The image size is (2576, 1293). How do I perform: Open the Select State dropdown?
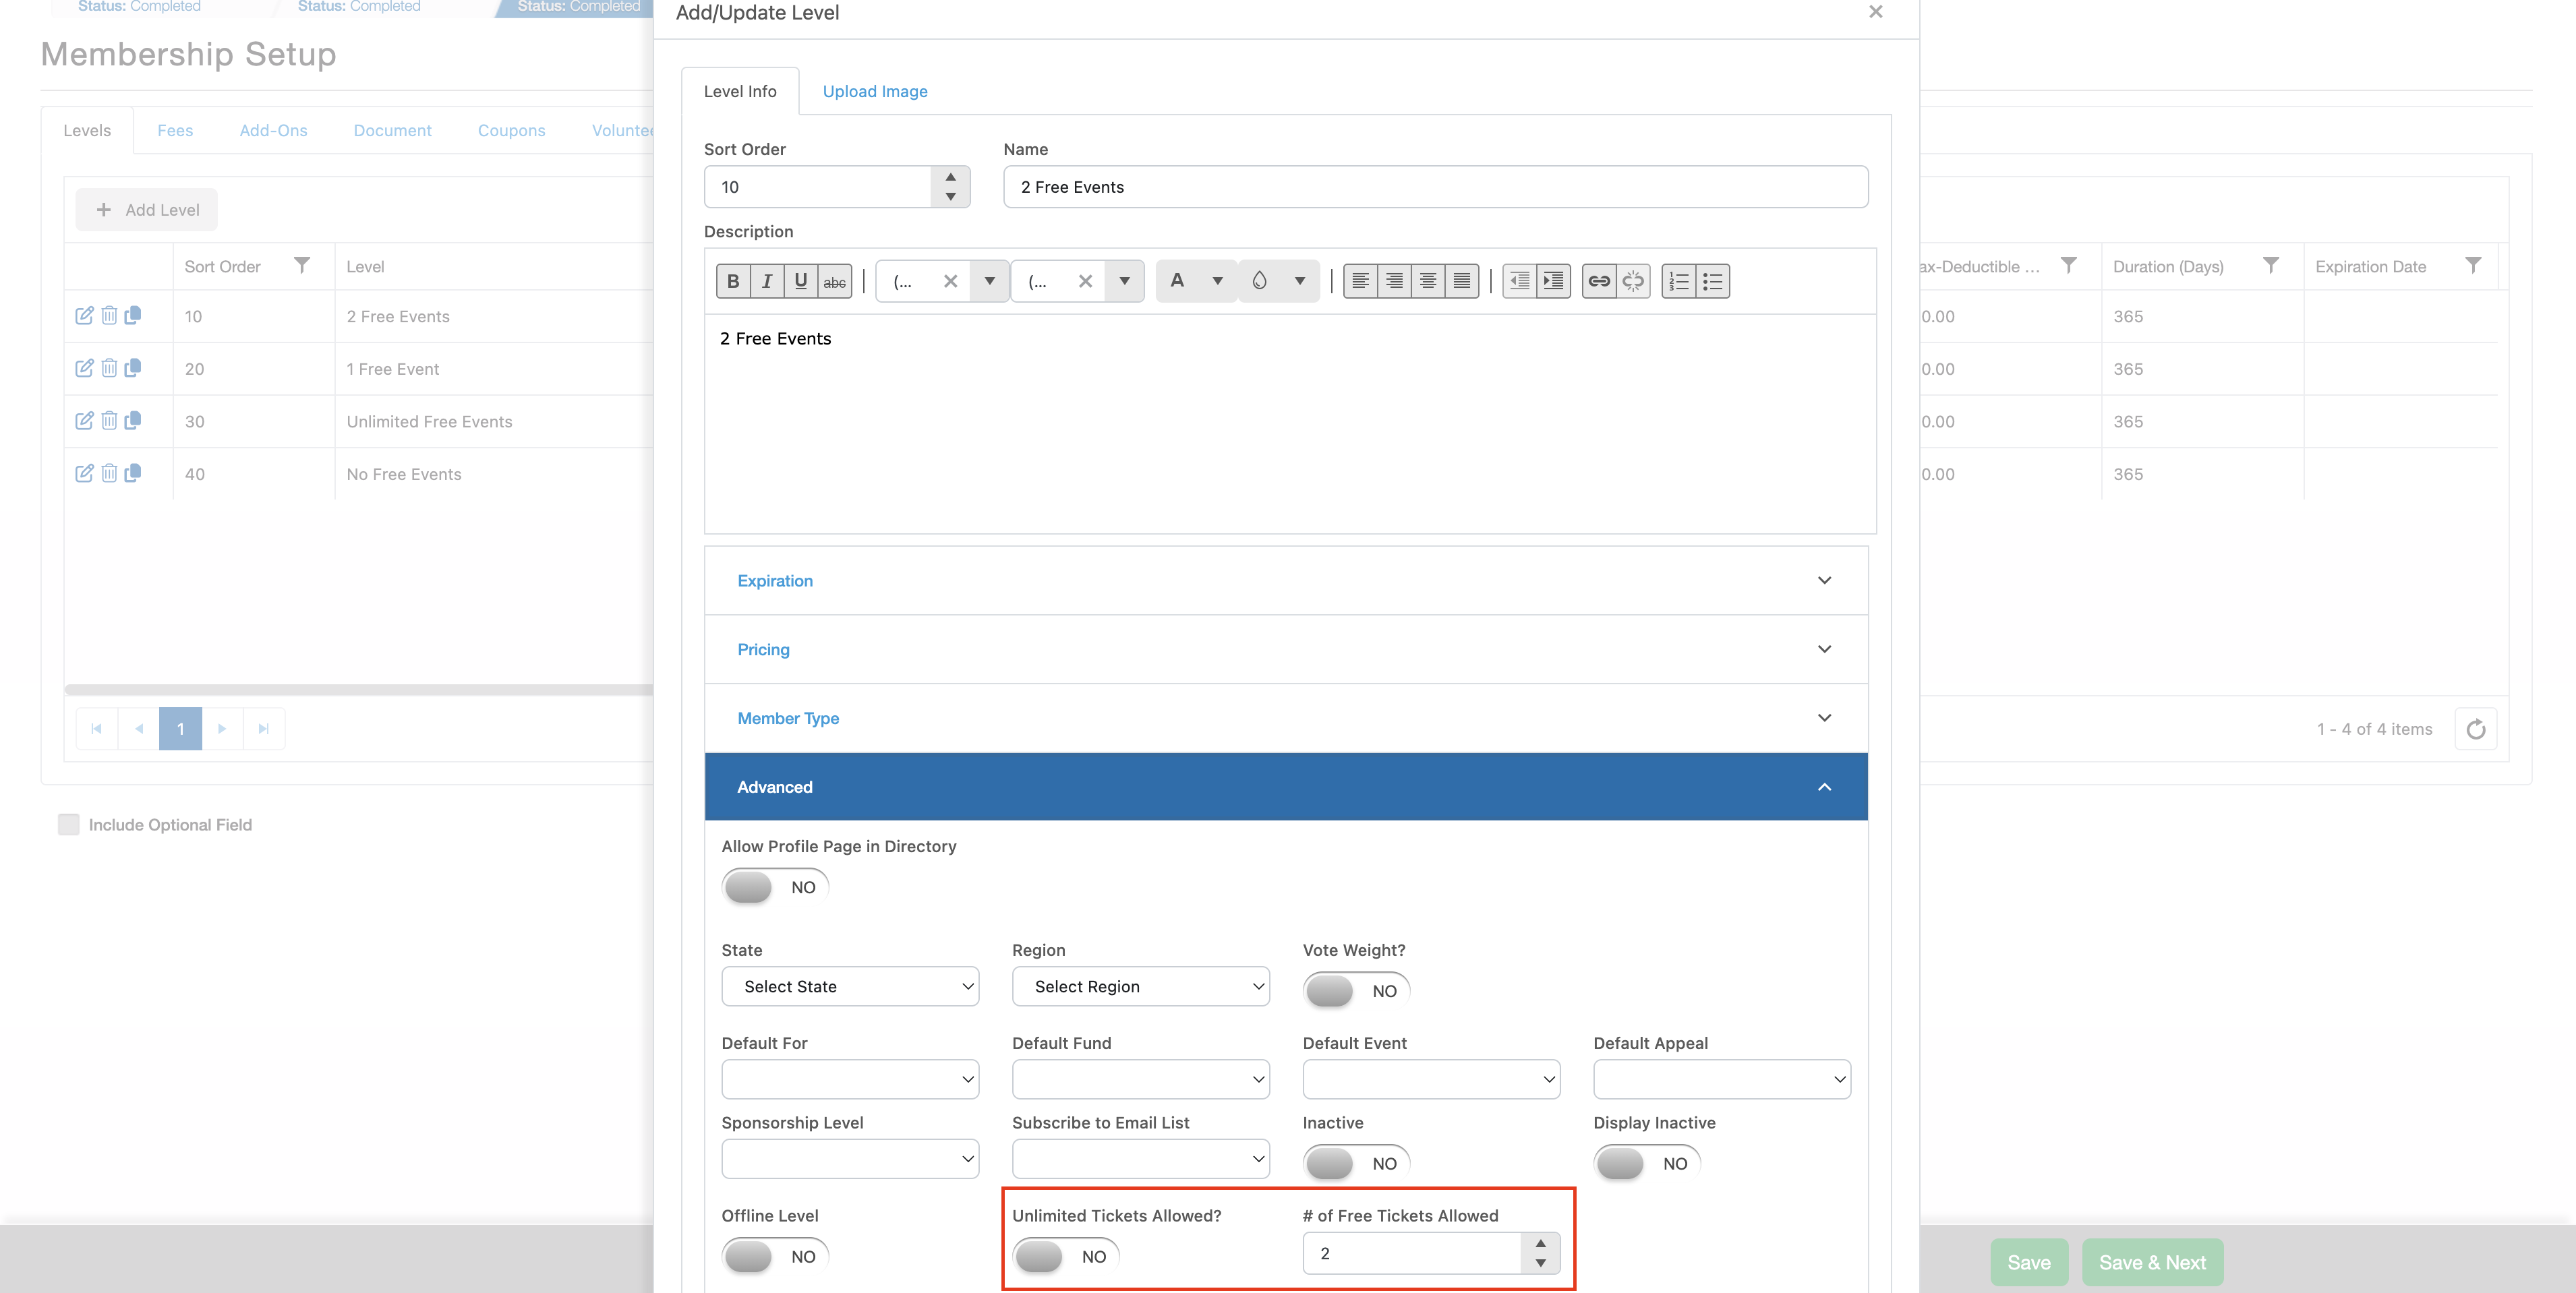click(x=850, y=986)
